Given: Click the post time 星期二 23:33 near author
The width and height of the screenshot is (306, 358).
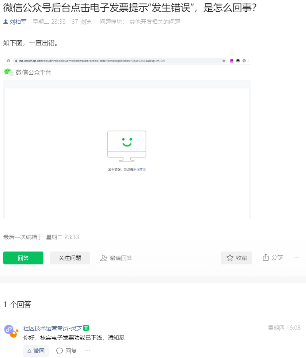Looking at the screenshot, I should point(49,22).
